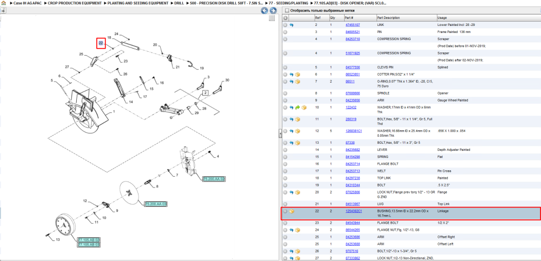Sort by 'Part Description' column header
541x261 pixels.
[x=406, y=18]
